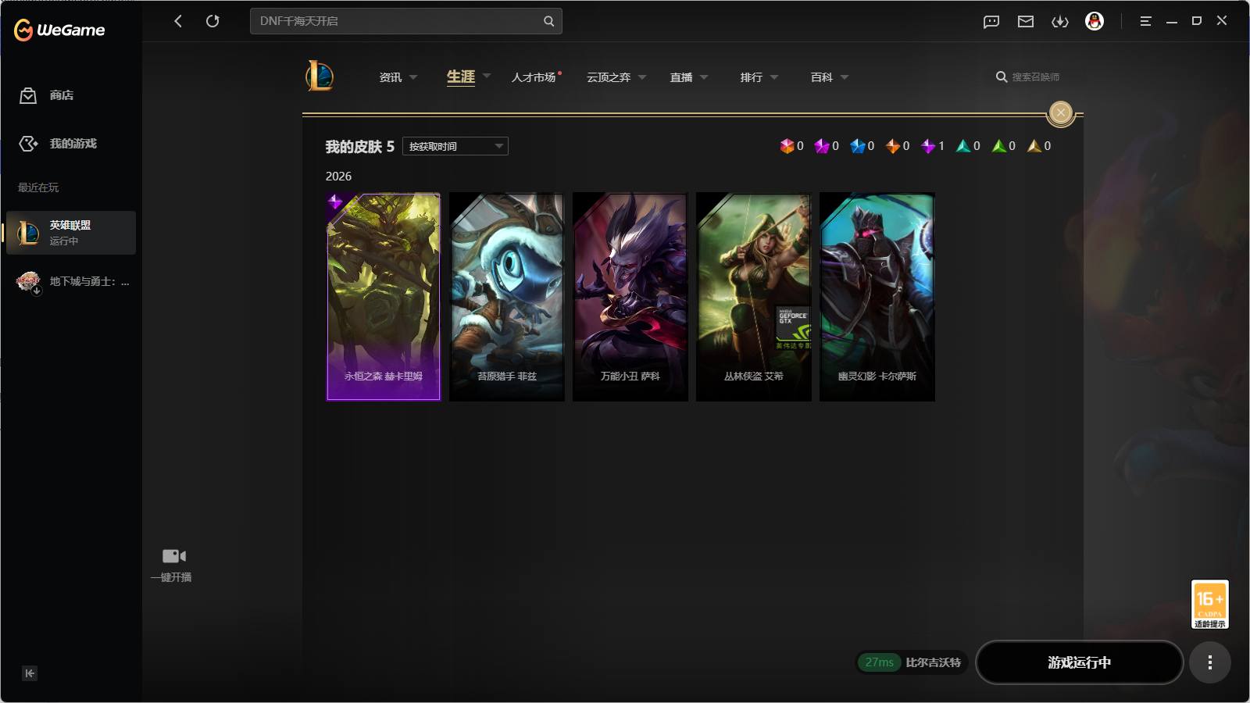Open the 永恒之森 赫卡里姆 skin card

[383, 297]
